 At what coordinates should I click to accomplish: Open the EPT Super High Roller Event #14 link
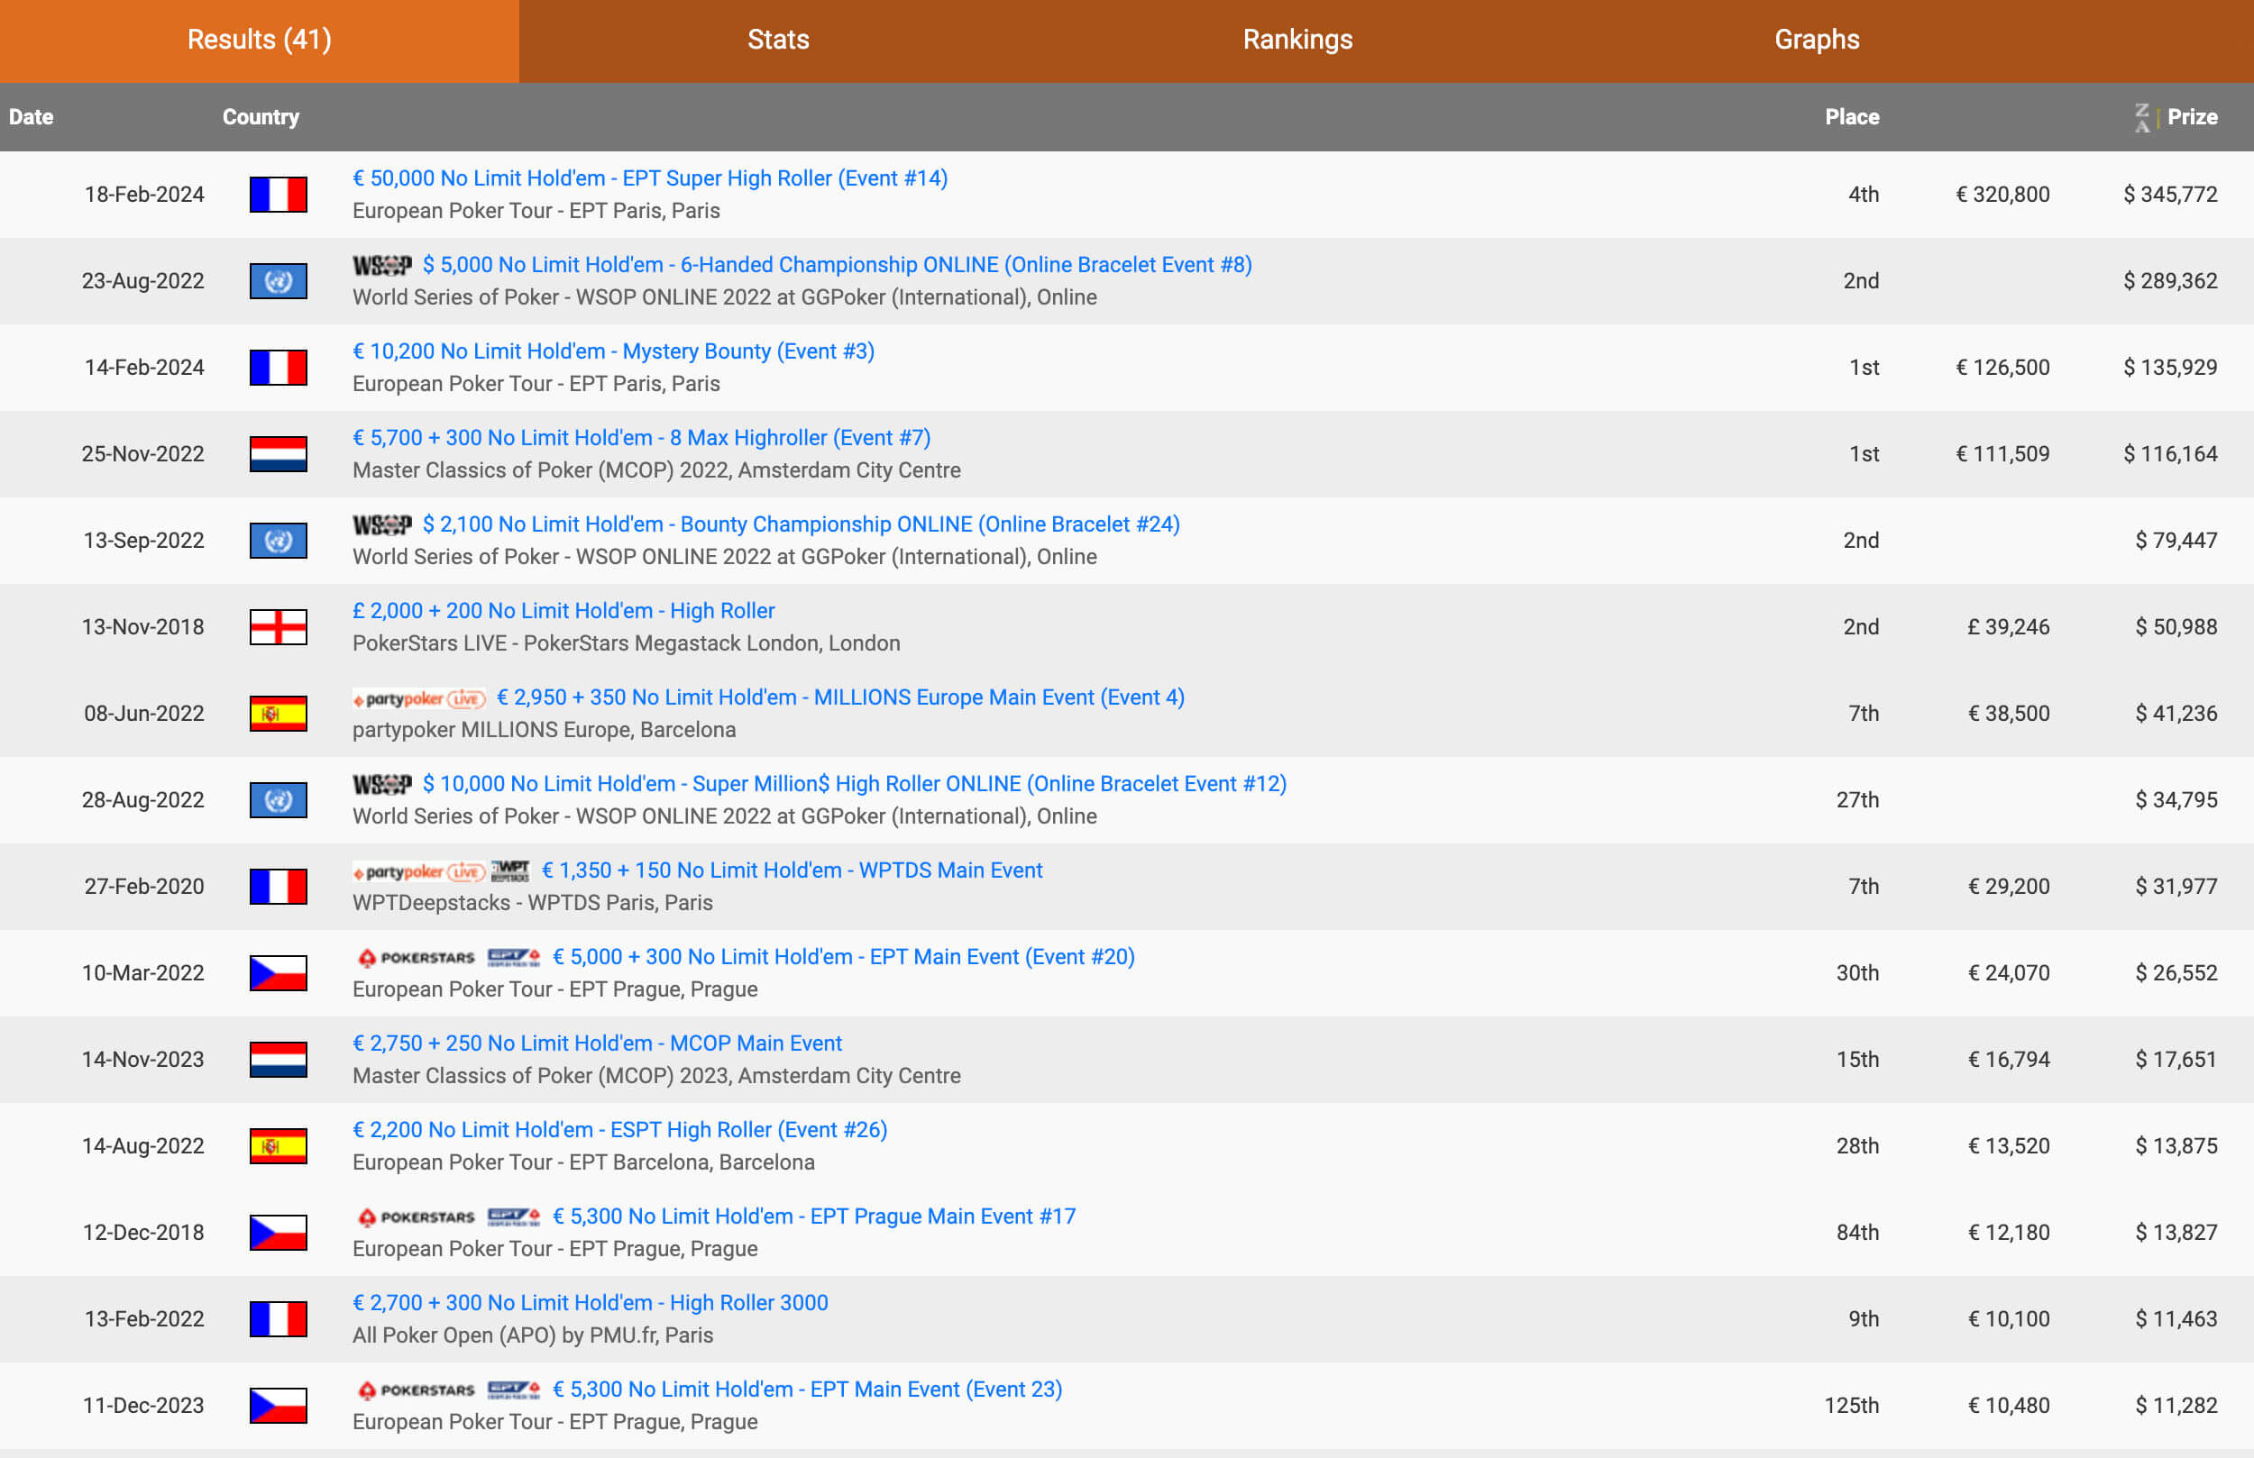coord(650,178)
